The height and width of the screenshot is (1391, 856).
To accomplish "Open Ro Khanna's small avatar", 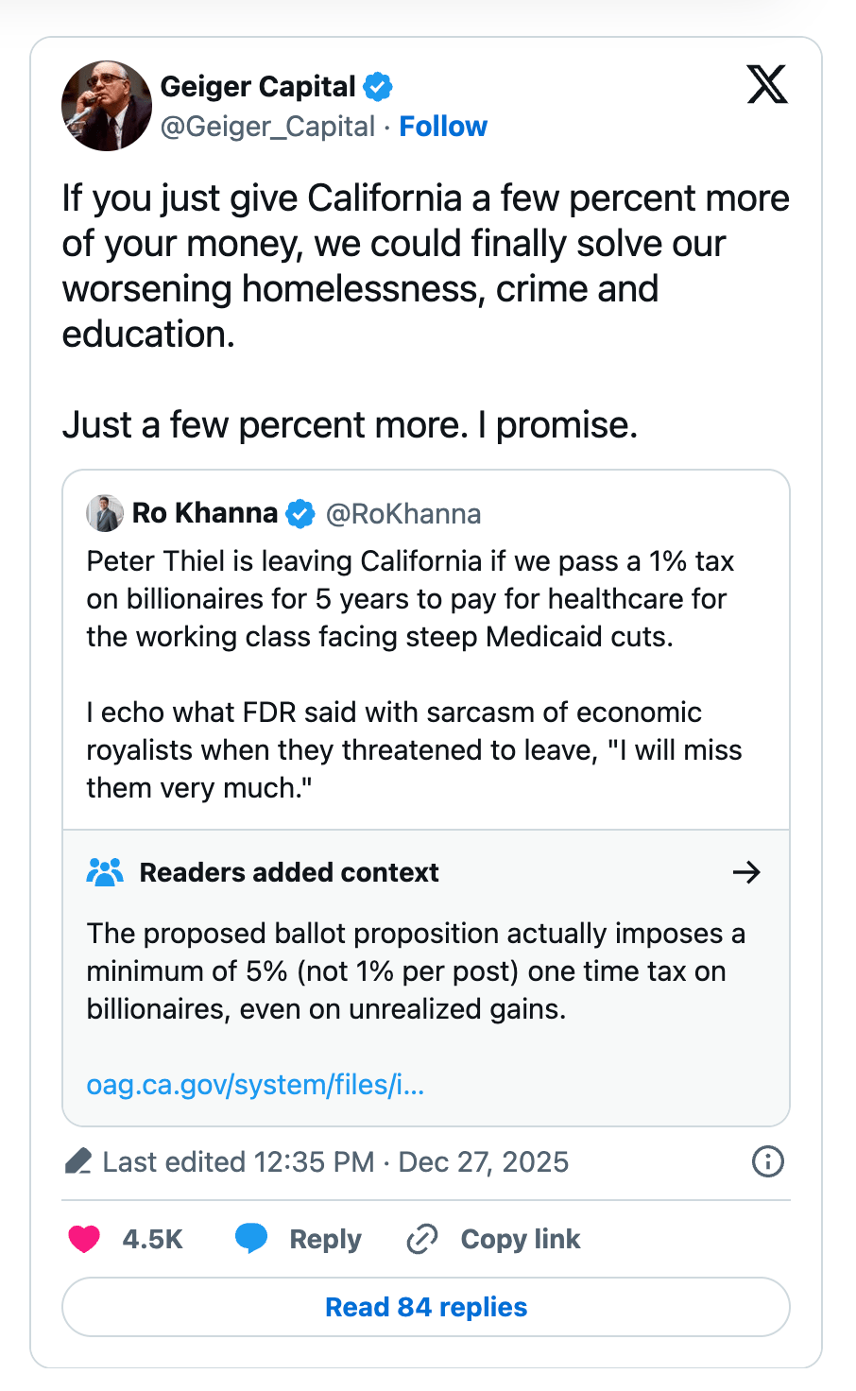I will [105, 513].
